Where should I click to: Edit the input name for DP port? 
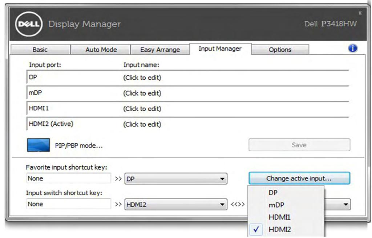pyautogui.click(x=142, y=78)
